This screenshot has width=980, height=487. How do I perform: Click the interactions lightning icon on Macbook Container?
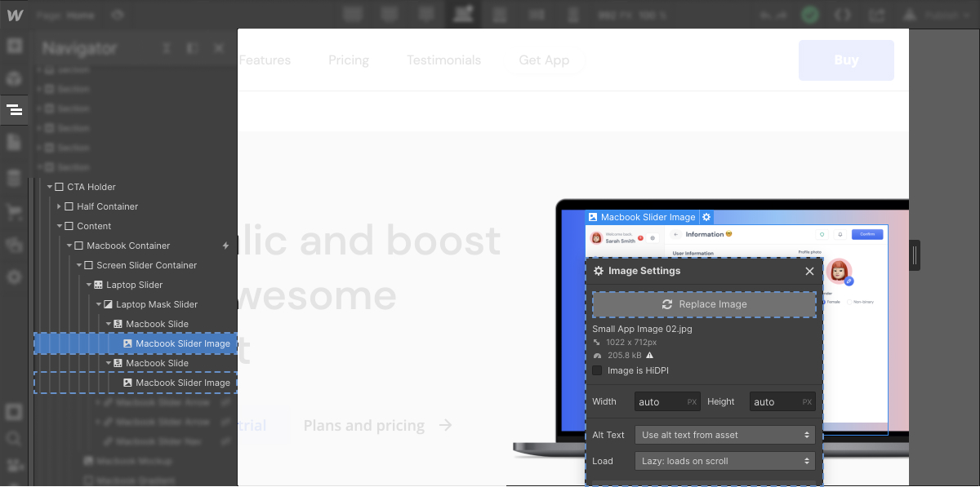(226, 246)
